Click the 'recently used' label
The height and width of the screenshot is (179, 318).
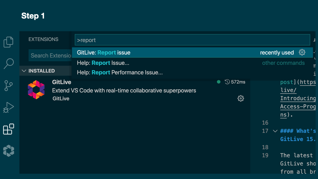tap(277, 52)
